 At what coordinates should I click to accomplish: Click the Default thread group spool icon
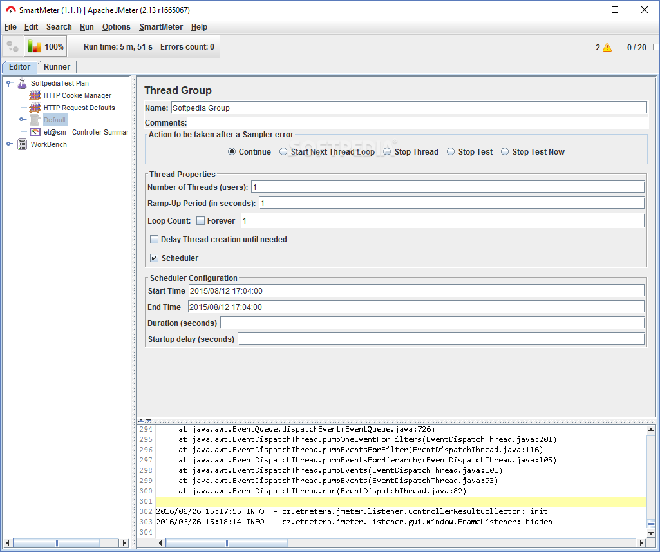pos(35,120)
